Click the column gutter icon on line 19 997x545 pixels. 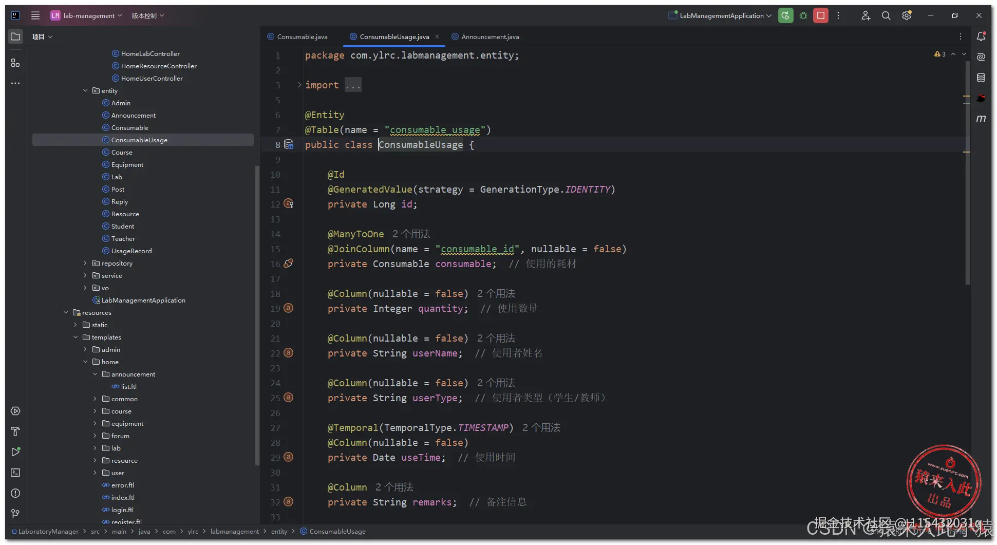(x=289, y=308)
